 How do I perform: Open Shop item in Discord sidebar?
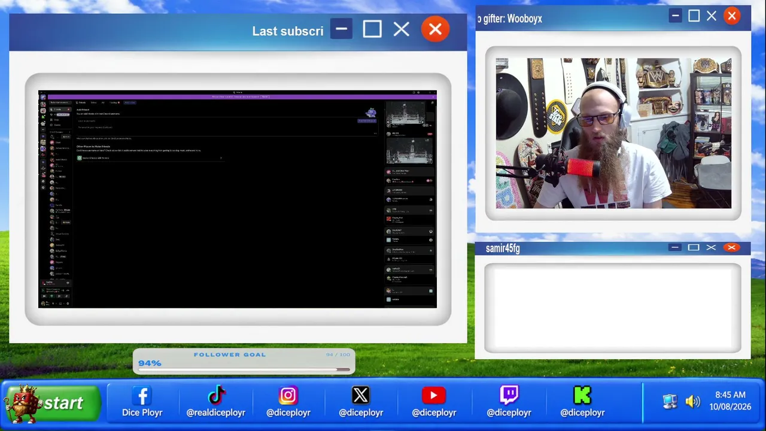coord(56,120)
